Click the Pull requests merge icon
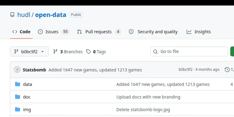 point(79,32)
